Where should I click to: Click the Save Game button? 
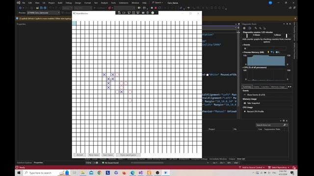pyautogui.click(x=108, y=155)
